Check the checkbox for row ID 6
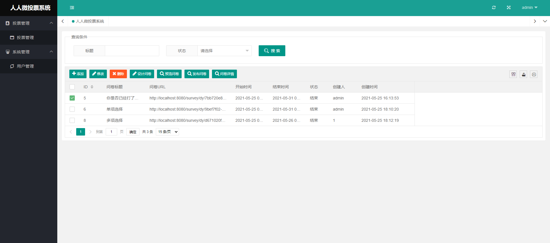550x243 pixels. (72, 109)
